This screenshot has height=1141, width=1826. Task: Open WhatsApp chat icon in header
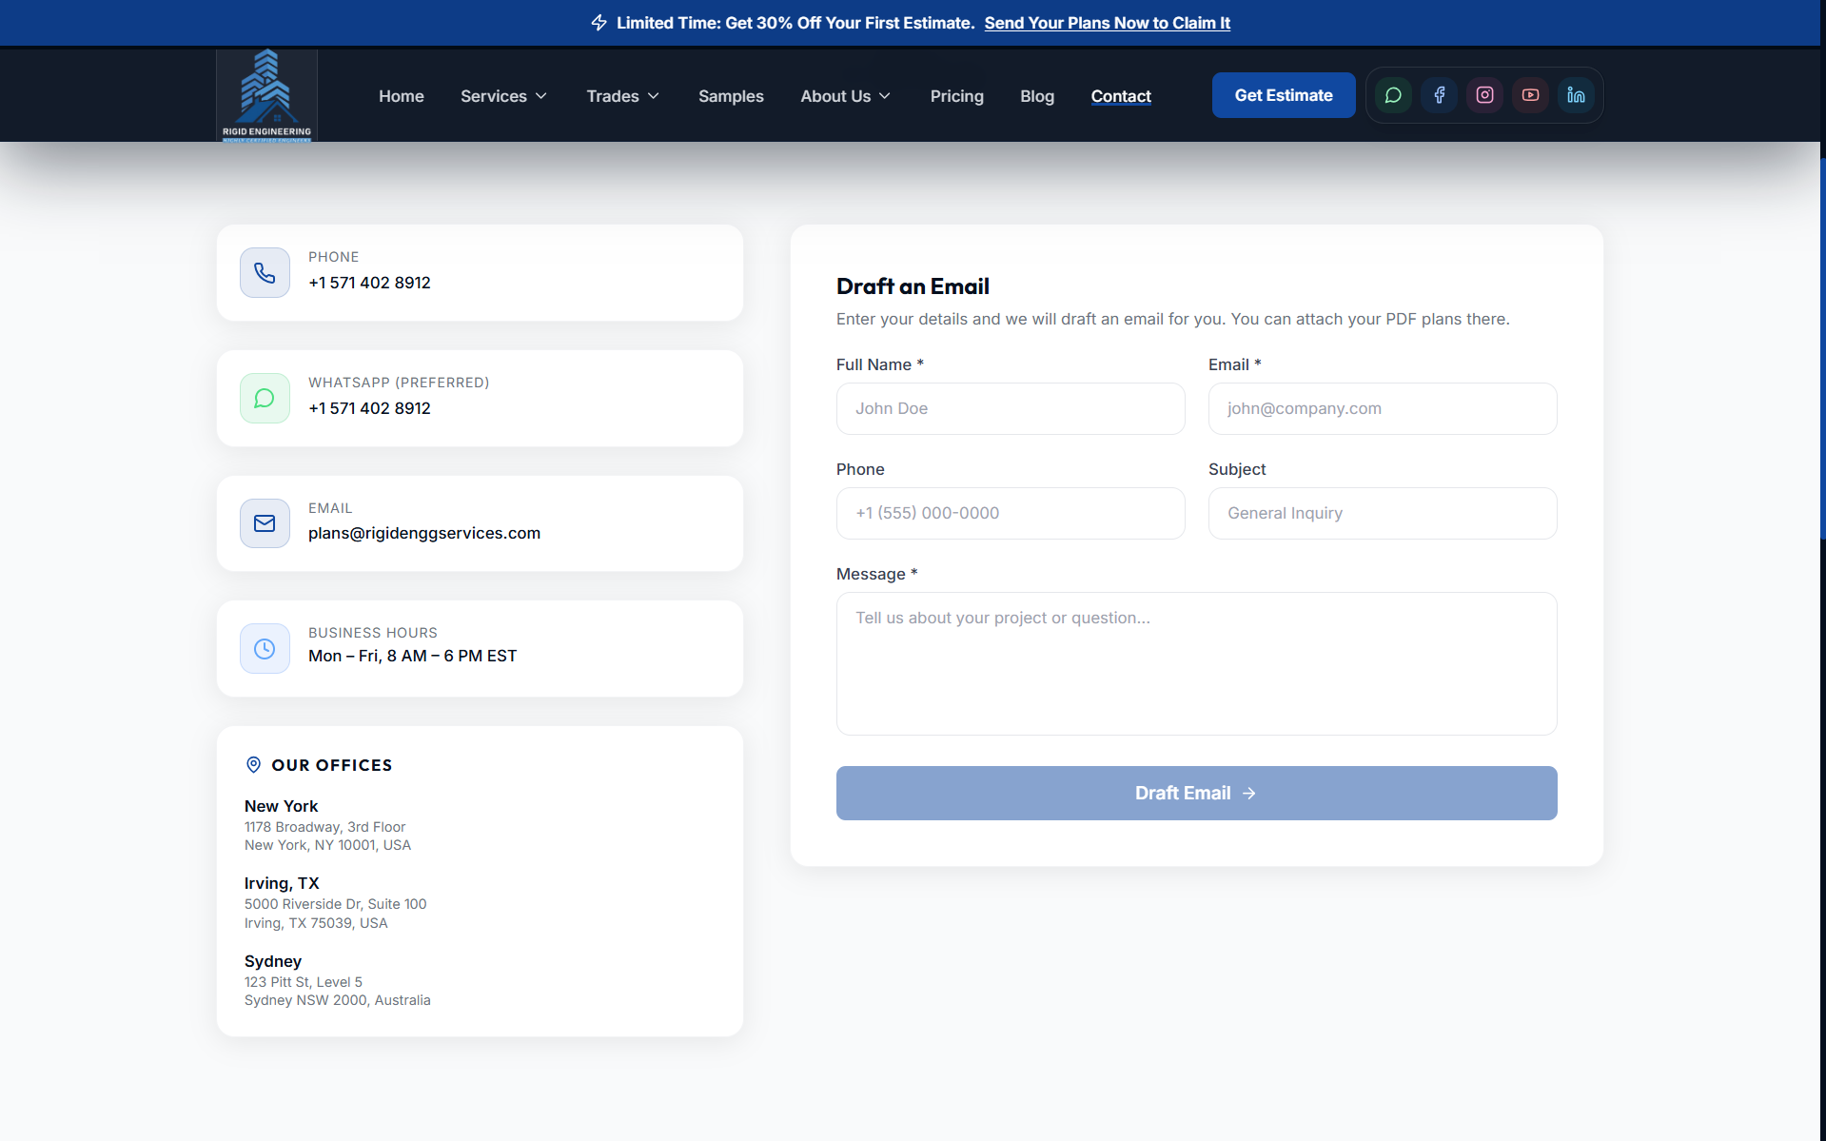pyautogui.click(x=1393, y=95)
